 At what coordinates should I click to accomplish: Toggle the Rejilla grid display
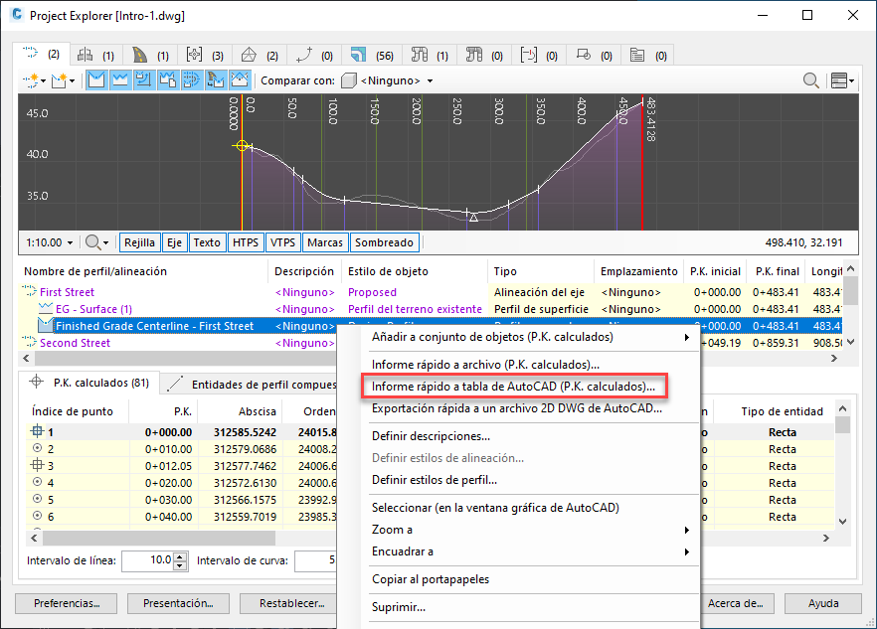click(x=139, y=241)
